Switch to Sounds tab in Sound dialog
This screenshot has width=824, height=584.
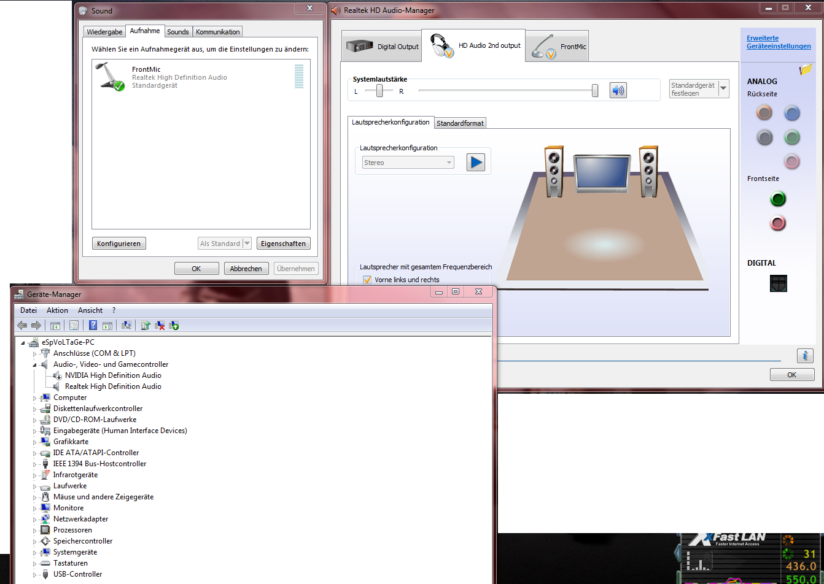click(x=178, y=32)
